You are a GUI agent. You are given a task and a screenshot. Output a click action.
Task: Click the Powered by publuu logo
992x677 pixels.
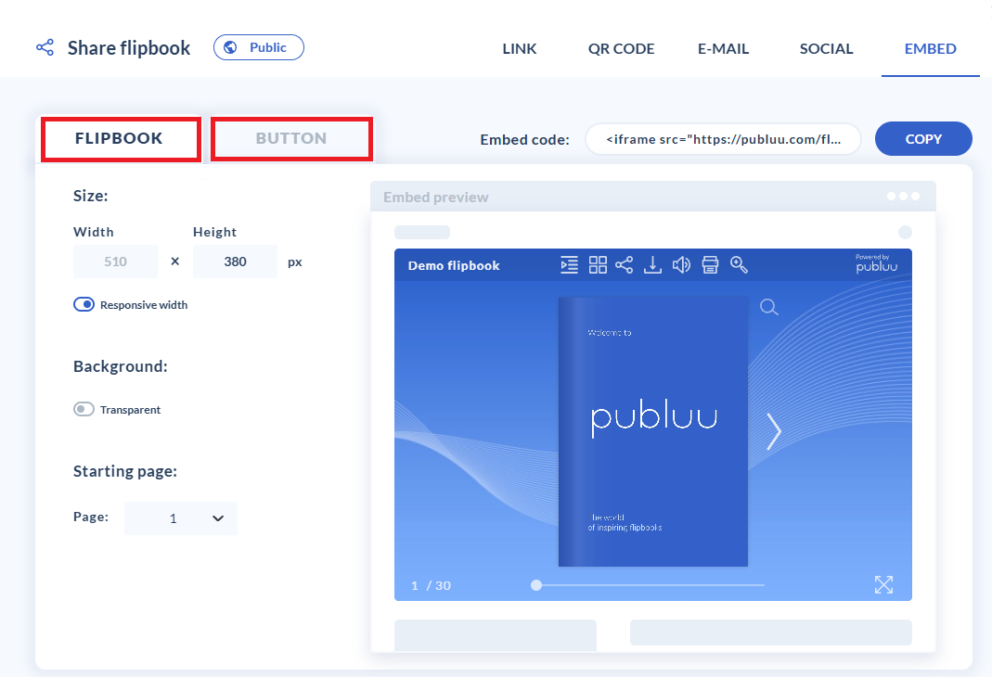coord(876,263)
